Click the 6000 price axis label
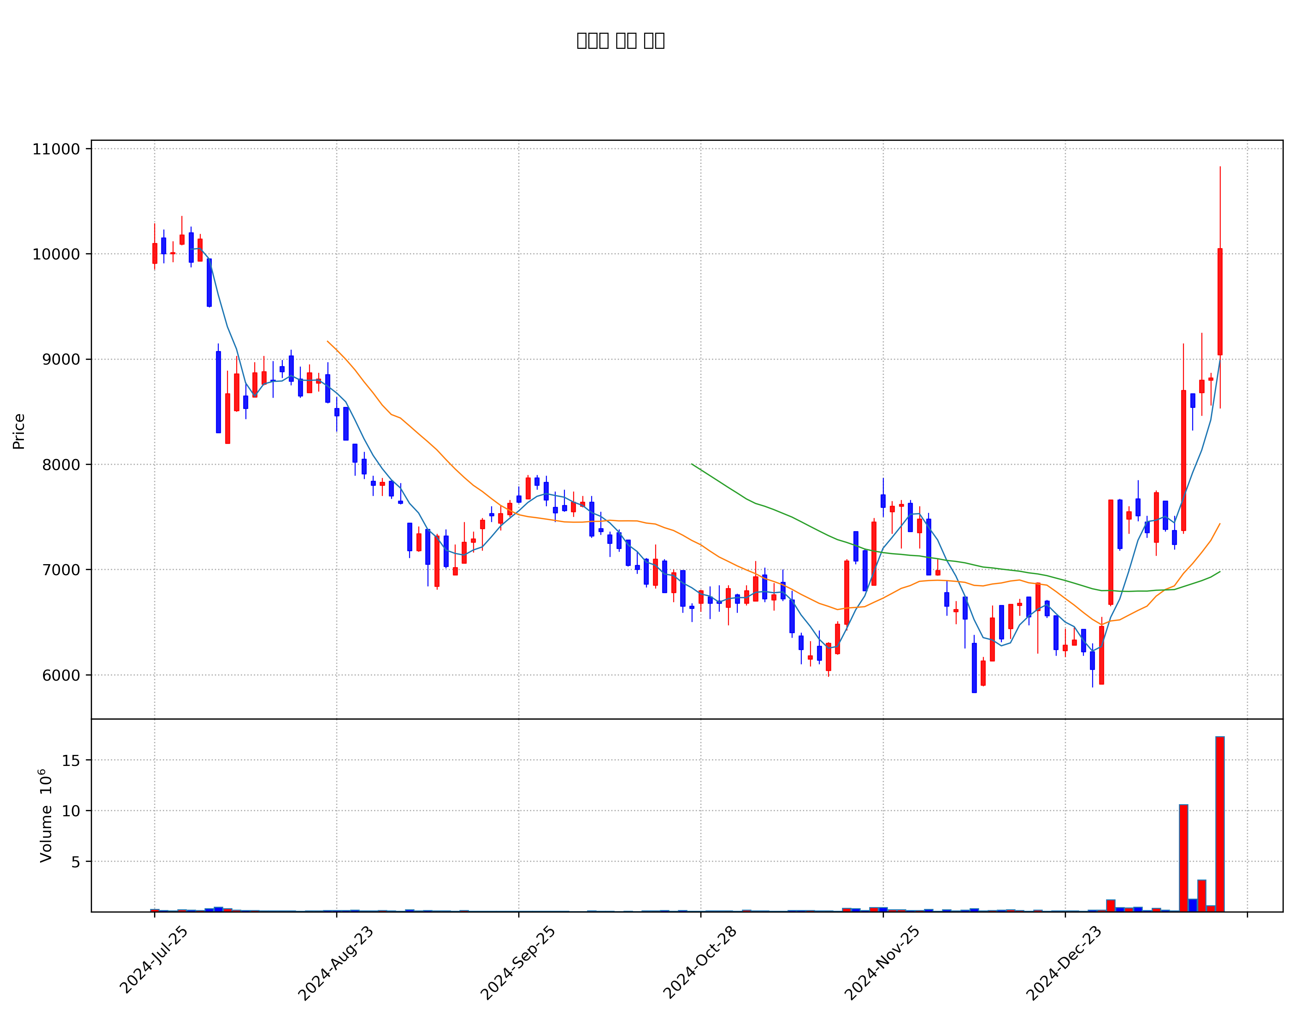 61,675
